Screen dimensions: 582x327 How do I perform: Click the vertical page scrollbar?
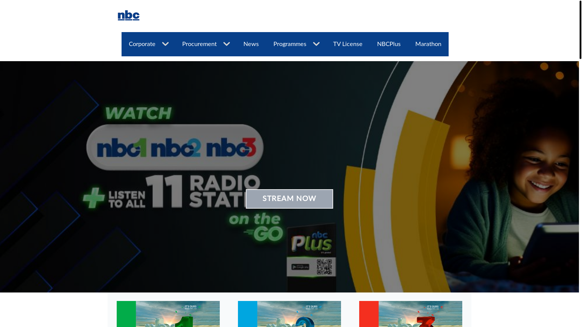tap(580, 29)
